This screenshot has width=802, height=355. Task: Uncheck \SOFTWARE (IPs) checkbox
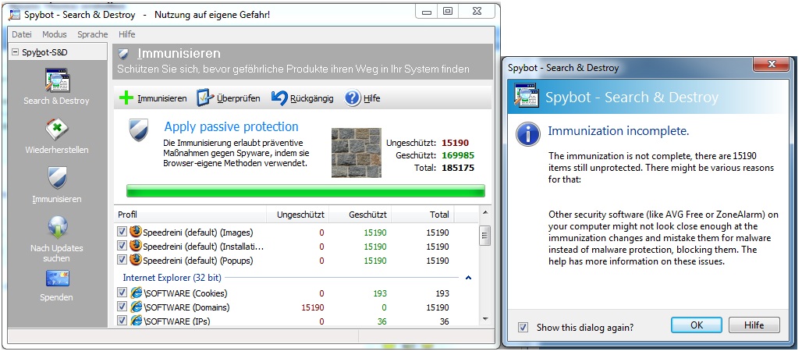(x=122, y=320)
